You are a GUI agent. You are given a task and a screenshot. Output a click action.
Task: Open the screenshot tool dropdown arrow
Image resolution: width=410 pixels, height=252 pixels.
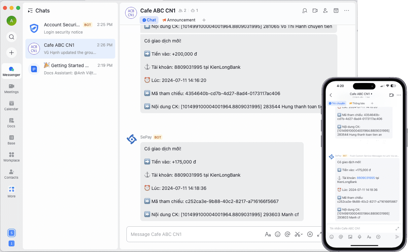pos(302,235)
